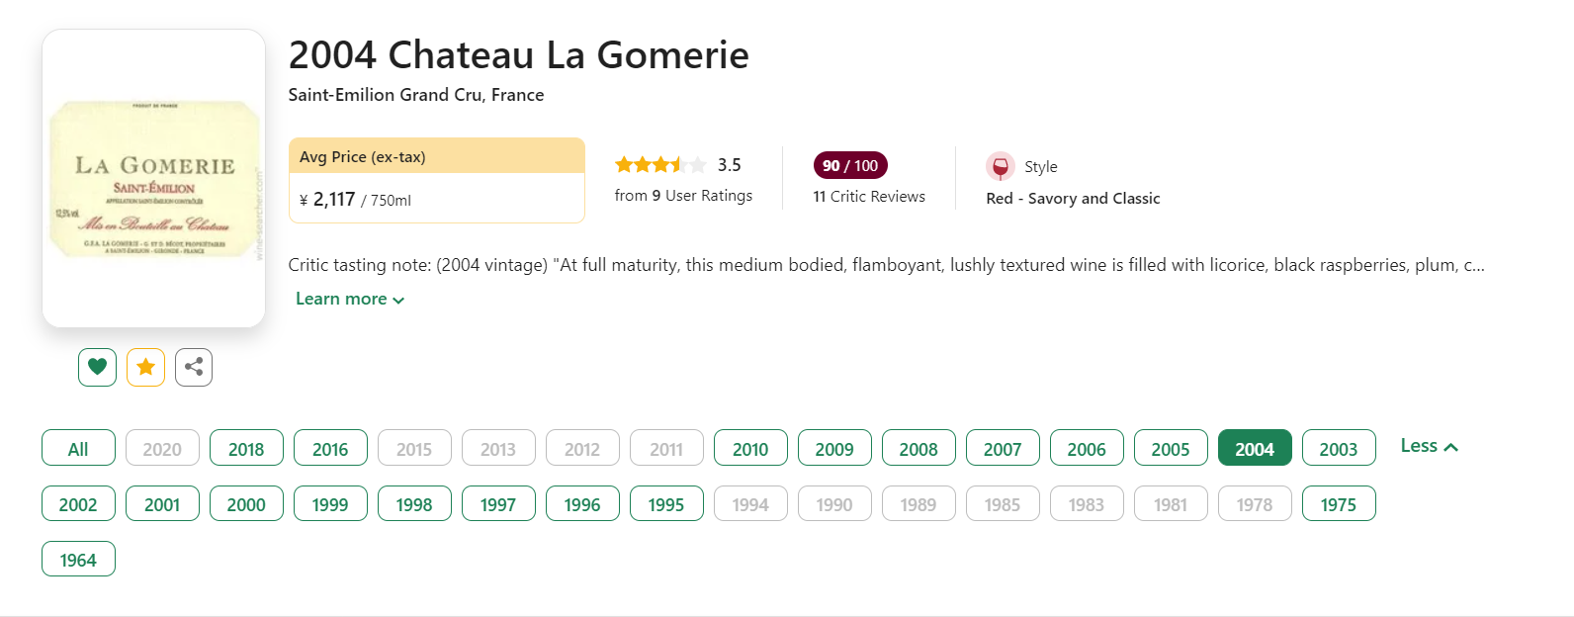The width and height of the screenshot is (1574, 617).
Task: Select the 2018 vintage
Action: 246,448
